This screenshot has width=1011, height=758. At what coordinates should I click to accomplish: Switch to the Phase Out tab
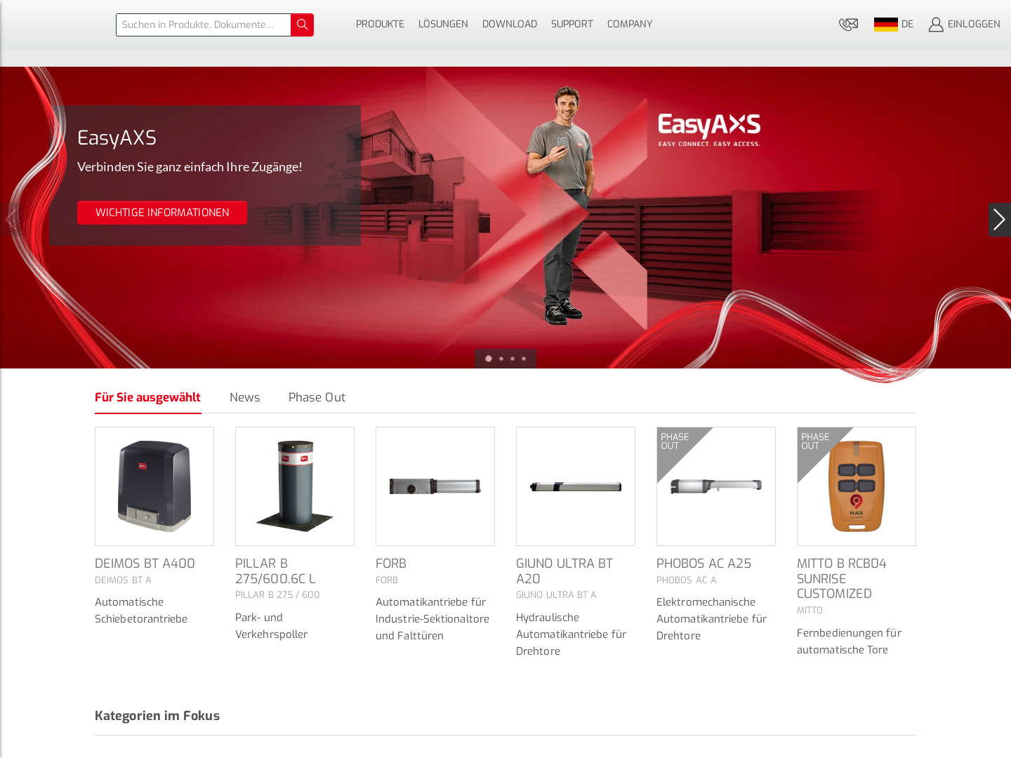[317, 397]
